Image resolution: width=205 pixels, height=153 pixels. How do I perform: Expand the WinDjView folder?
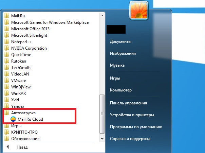pos(21,87)
